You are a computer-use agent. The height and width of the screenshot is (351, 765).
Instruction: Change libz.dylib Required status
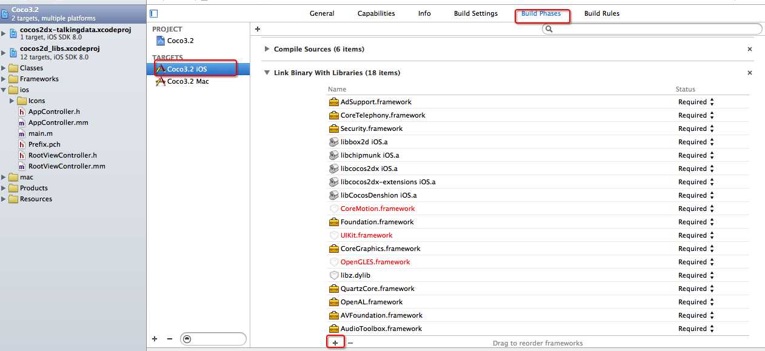pos(696,275)
